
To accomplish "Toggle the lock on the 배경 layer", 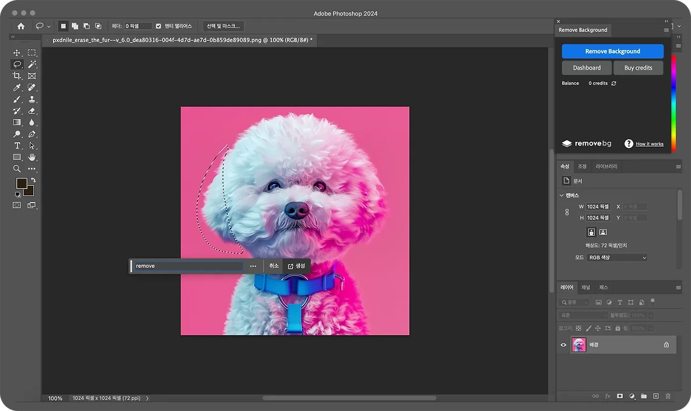I will 666,345.
